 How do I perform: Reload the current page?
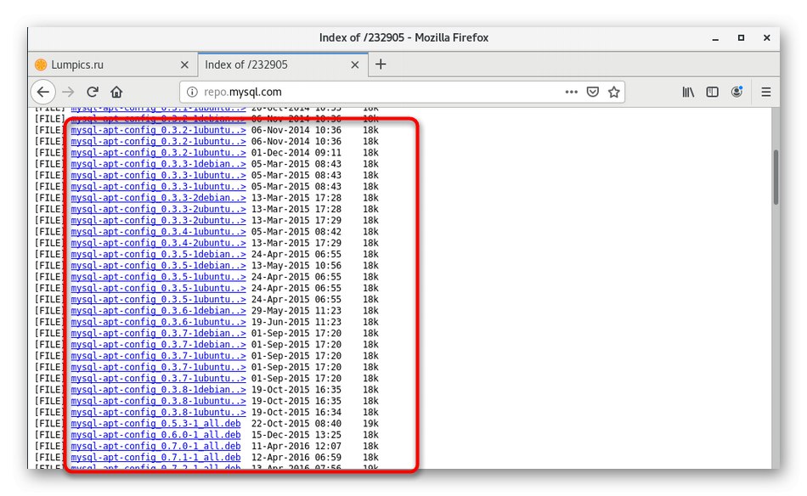(93, 92)
